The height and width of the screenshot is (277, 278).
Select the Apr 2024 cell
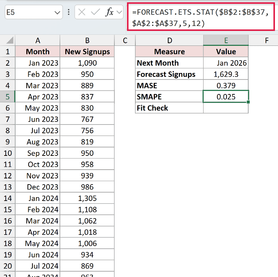coord(38,232)
